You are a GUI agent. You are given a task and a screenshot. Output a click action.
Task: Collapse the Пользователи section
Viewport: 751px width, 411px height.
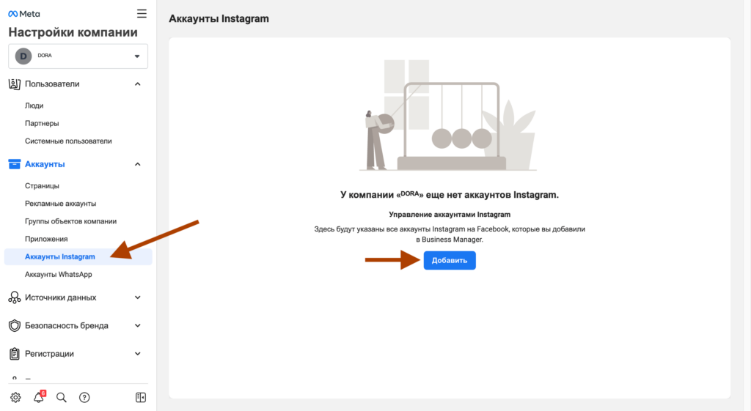click(x=137, y=84)
